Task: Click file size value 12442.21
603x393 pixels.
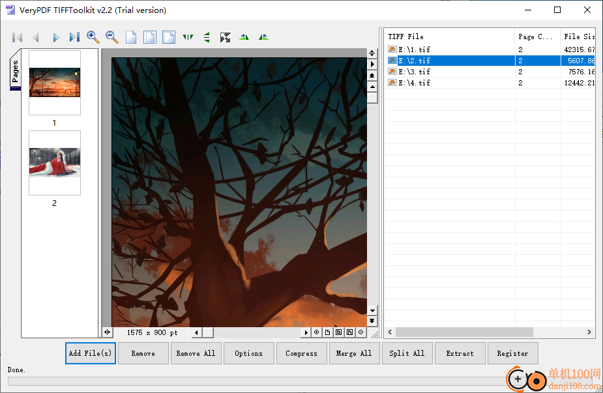Action: [579, 83]
